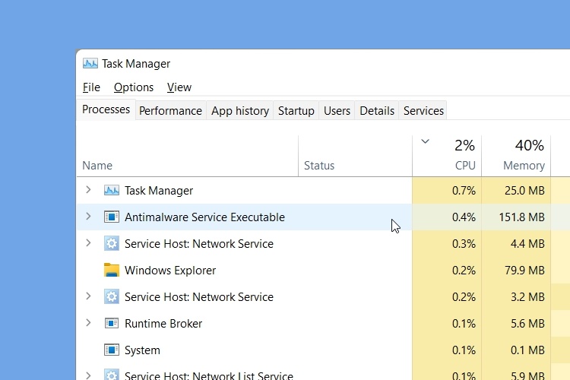Image resolution: width=570 pixels, height=380 pixels.
Task: Click the sort chevron above the CPU column
Action: pos(425,141)
